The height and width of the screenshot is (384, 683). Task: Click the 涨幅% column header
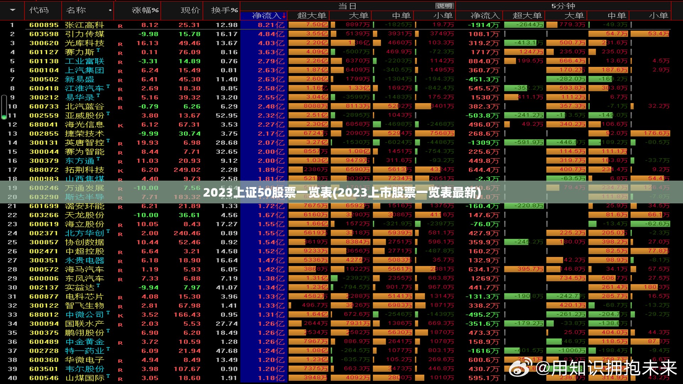point(145,10)
